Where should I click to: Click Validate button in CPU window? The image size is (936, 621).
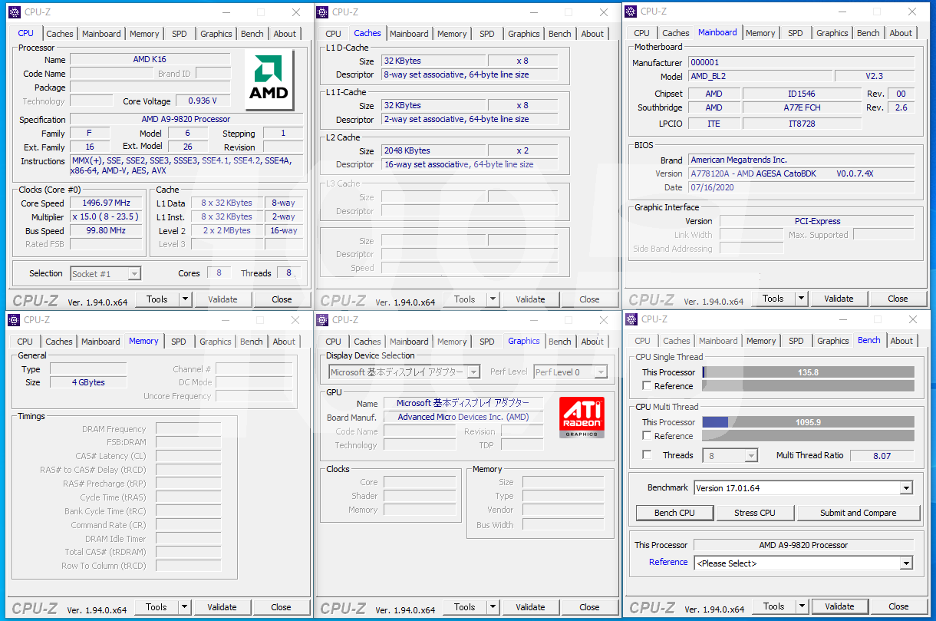222,299
